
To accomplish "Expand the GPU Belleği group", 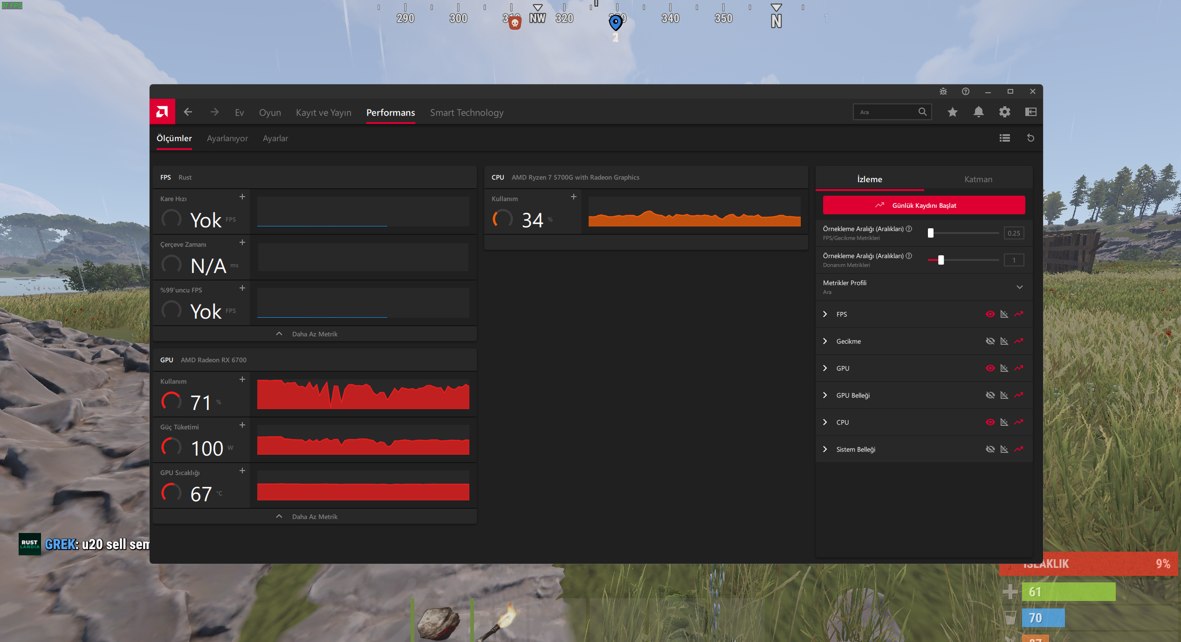I will click(x=825, y=396).
